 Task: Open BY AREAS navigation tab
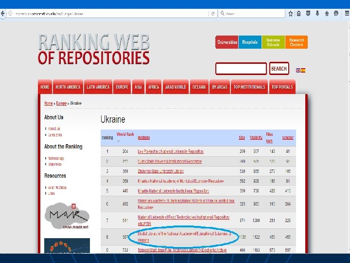(220, 87)
